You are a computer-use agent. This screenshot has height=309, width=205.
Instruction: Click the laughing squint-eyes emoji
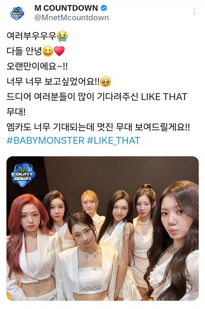tap(48, 51)
